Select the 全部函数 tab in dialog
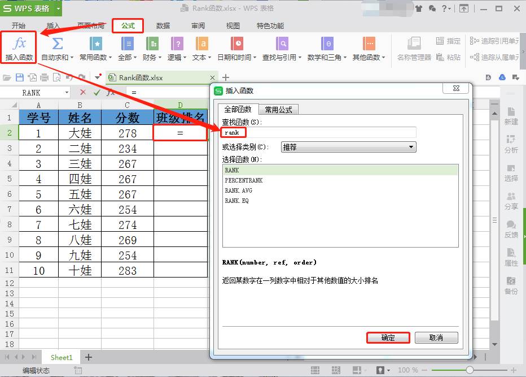Image resolution: width=526 pixels, height=377 pixels. [x=238, y=109]
